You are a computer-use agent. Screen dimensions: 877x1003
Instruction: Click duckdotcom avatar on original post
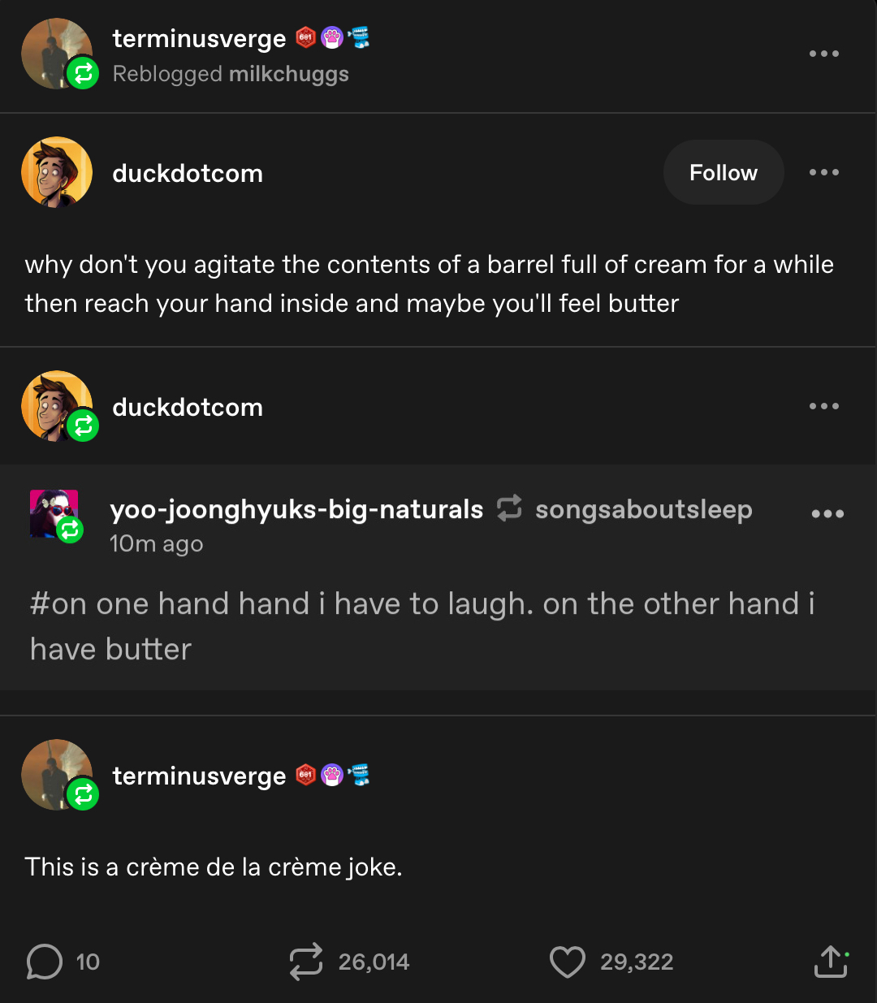pyautogui.click(x=56, y=172)
